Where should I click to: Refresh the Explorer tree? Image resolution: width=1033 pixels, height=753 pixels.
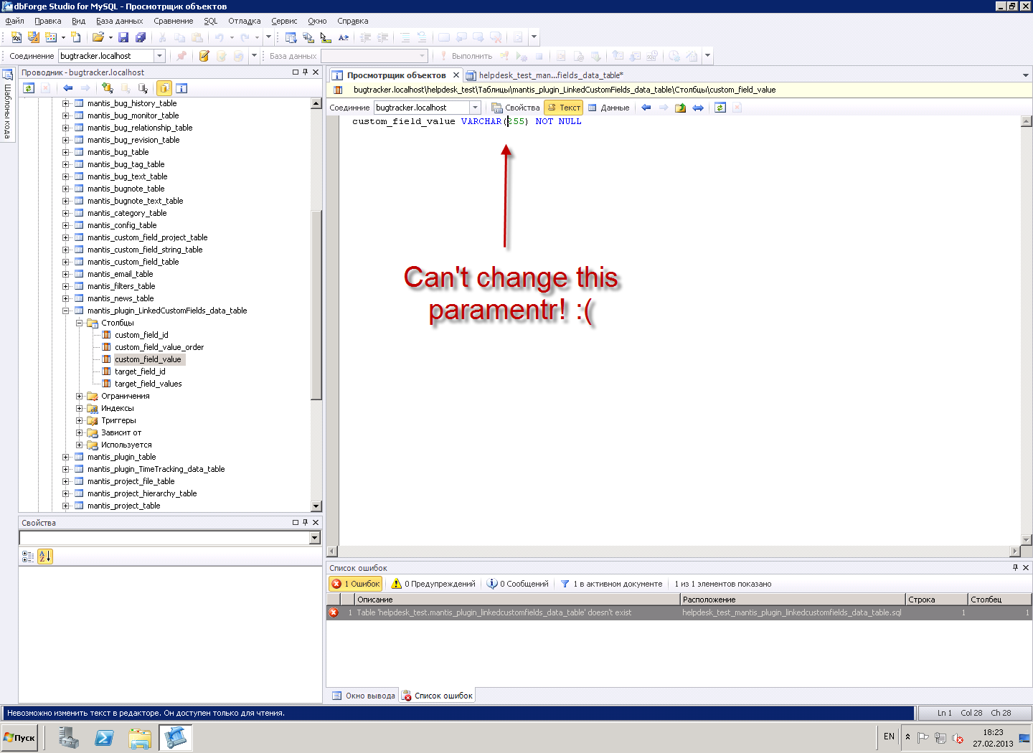(29, 88)
